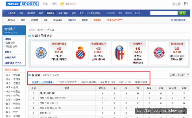This screenshot has height=118, width=192.
Task: Open 개인별 순위 in sidebar
Action: tap(11, 46)
